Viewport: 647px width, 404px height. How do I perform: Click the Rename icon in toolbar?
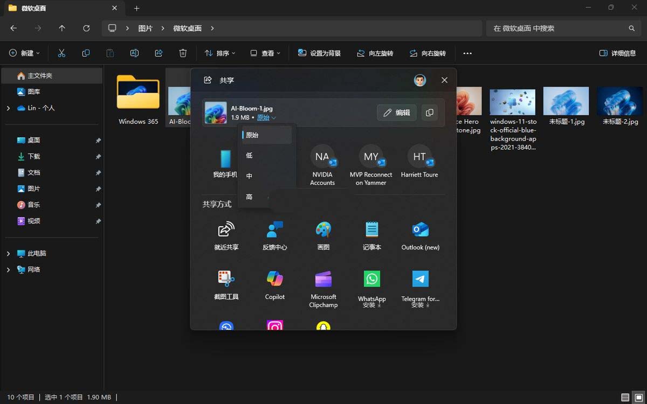pos(134,53)
